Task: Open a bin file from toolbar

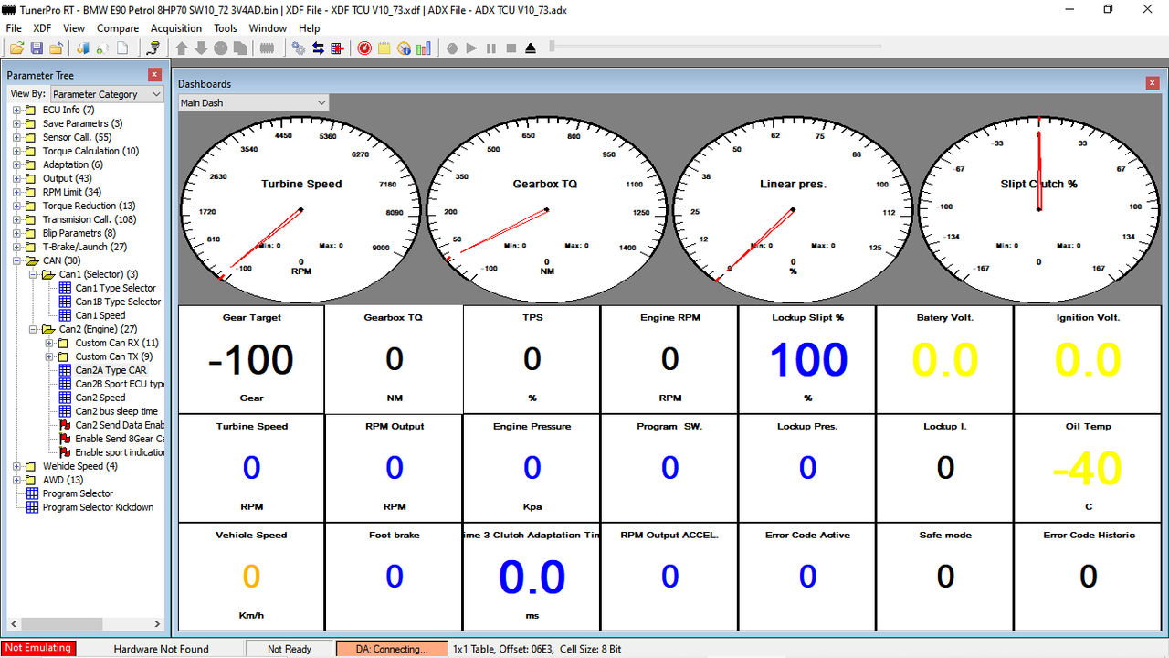Action: (x=17, y=48)
